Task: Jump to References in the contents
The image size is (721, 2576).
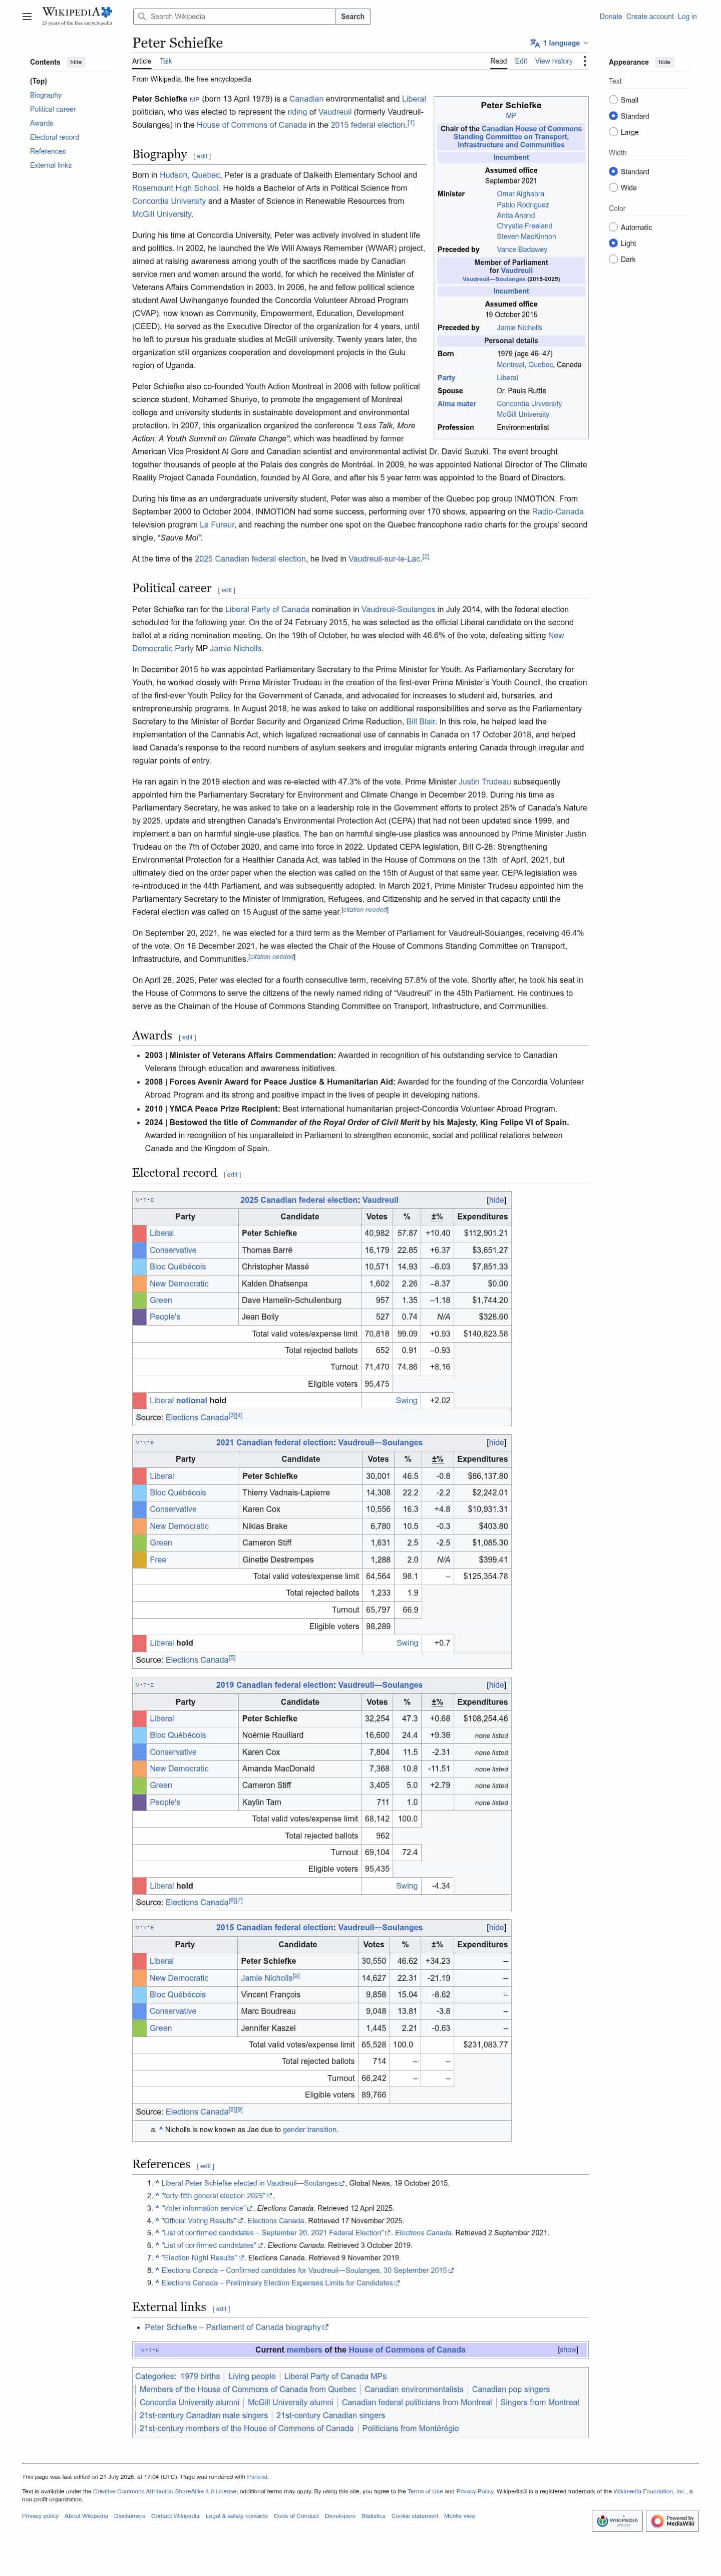Action: [48, 151]
